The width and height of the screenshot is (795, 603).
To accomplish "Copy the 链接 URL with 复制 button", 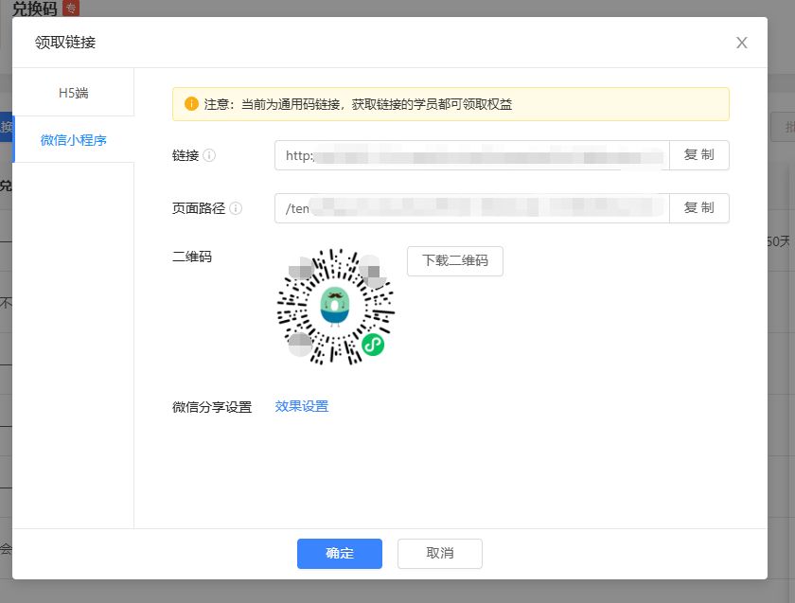I will (699, 155).
